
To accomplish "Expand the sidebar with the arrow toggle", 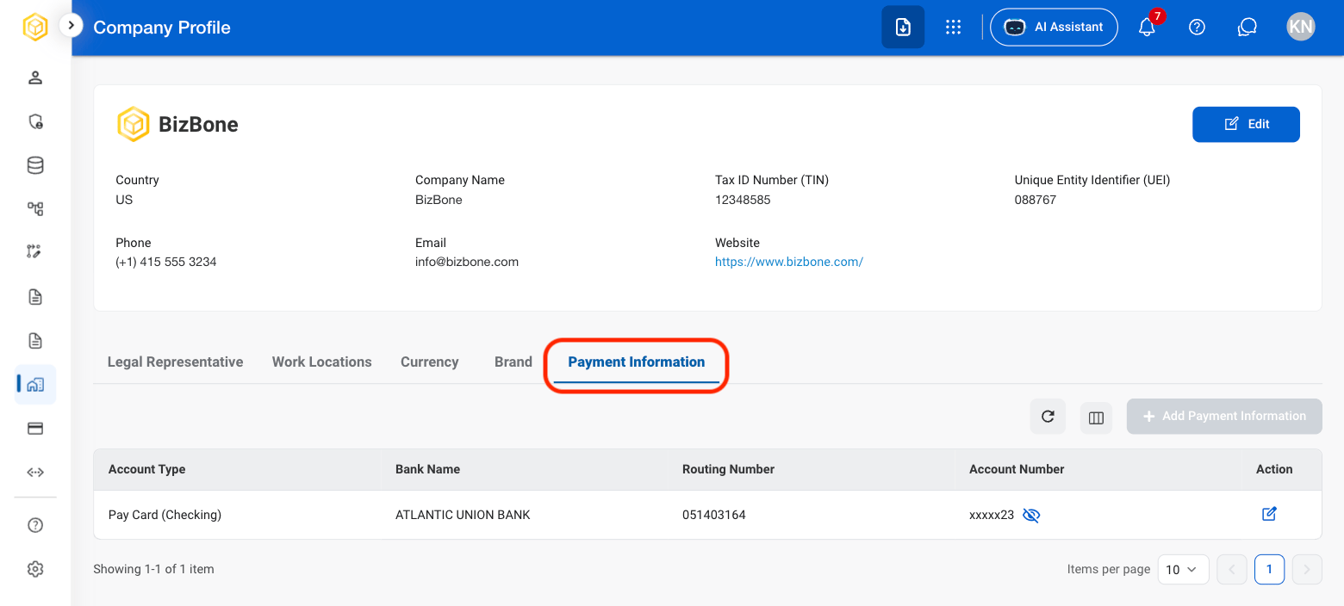I will click(71, 26).
